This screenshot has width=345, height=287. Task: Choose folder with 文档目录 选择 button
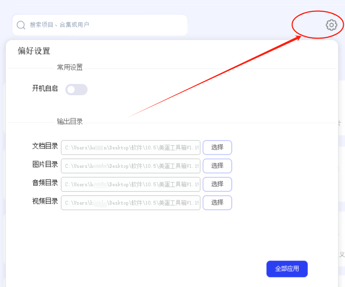coord(217,147)
